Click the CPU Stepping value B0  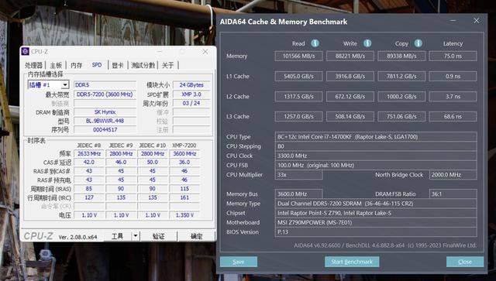point(376,146)
